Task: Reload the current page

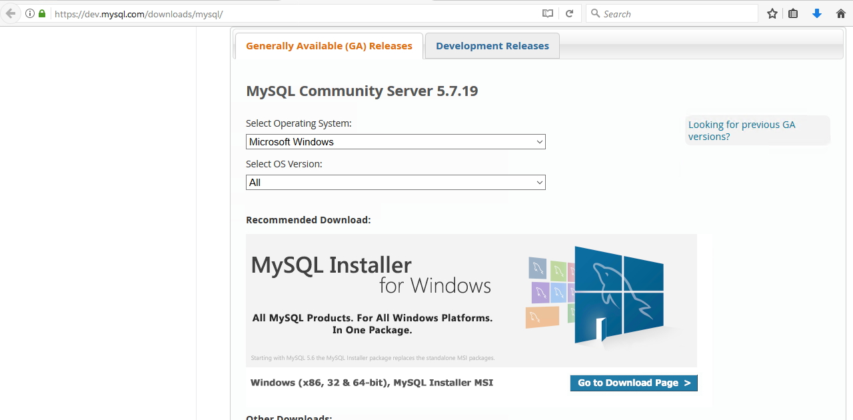Action: pos(570,13)
